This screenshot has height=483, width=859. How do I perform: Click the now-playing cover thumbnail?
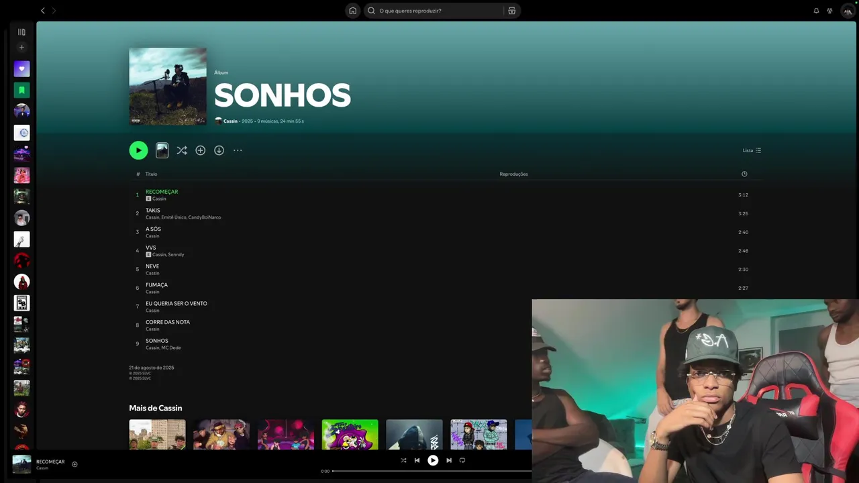[x=21, y=464]
